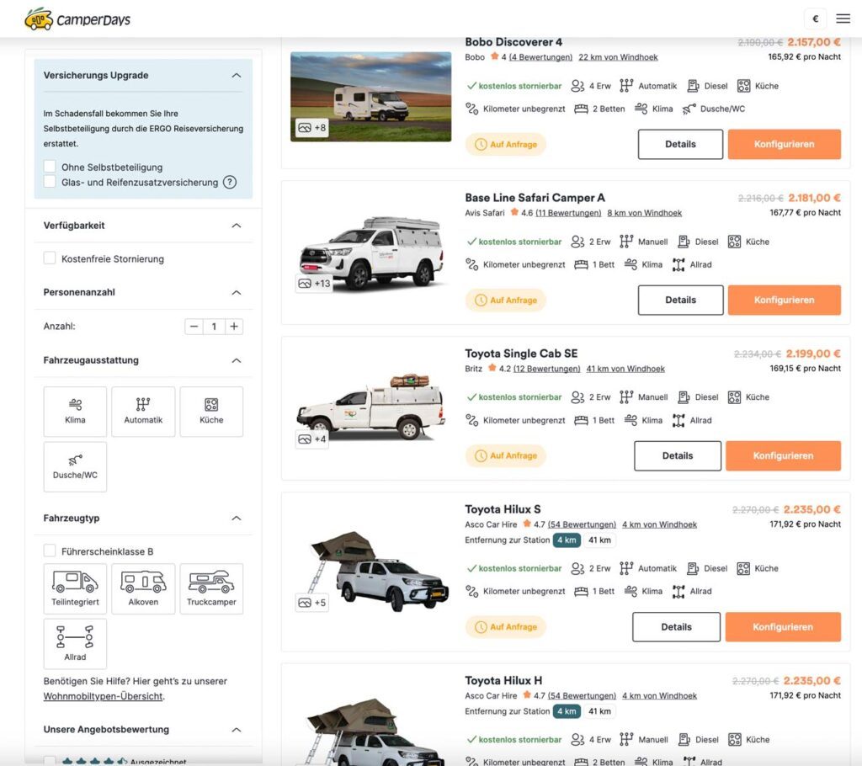Viewport: 862px width, 766px height.
Task: Select the Teilintegriert vehicle type icon
Action: (x=75, y=588)
